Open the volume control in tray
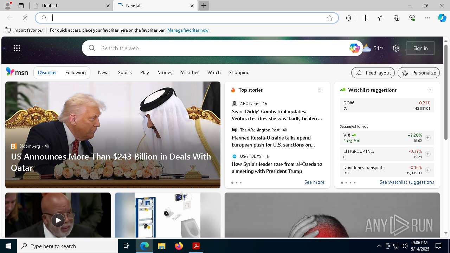450x253 pixels. pyautogui.click(x=405, y=246)
